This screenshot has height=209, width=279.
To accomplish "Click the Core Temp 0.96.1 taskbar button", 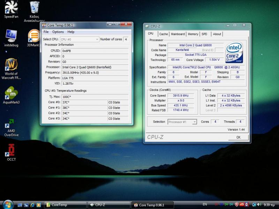I will pos(152,205).
